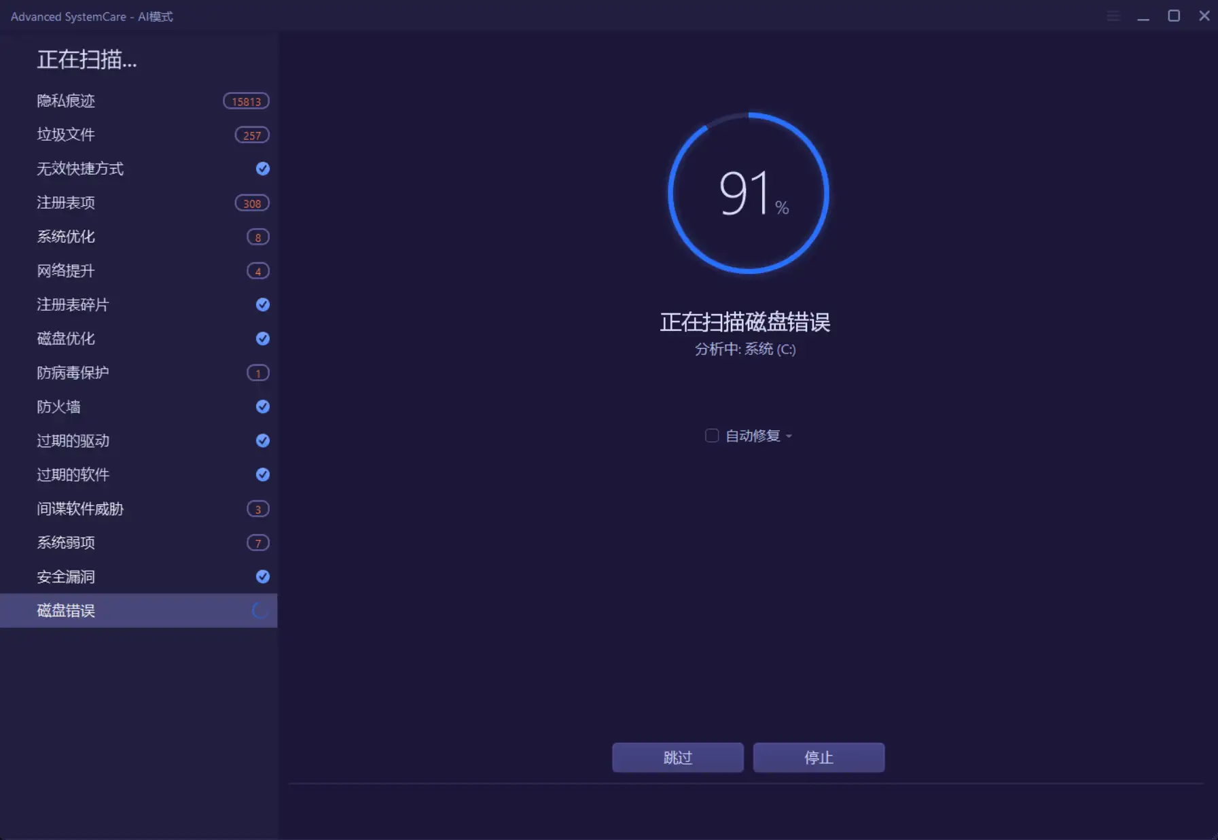
Task: Open the hamburger menu in the title bar
Action: pyautogui.click(x=1113, y=16)
